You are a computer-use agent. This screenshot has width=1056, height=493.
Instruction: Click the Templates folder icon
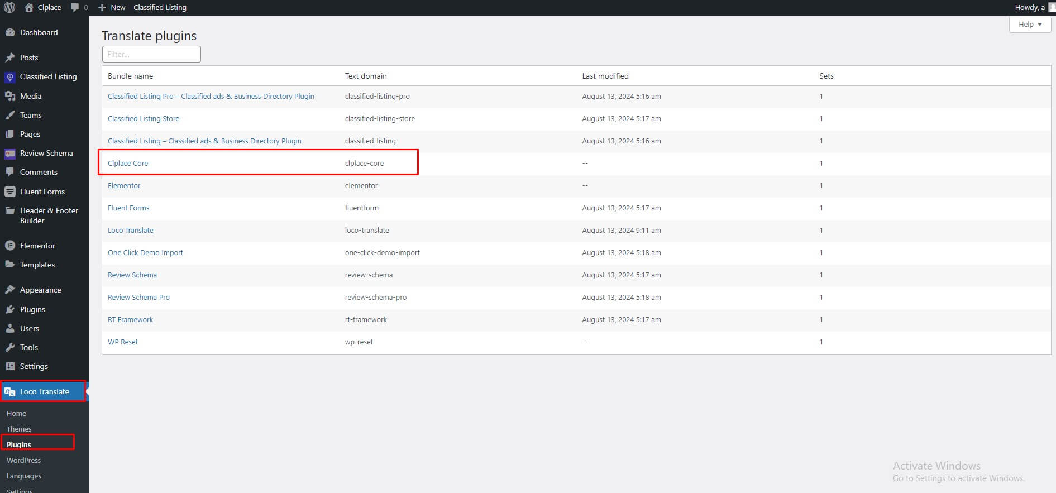(x=9, y=265)
